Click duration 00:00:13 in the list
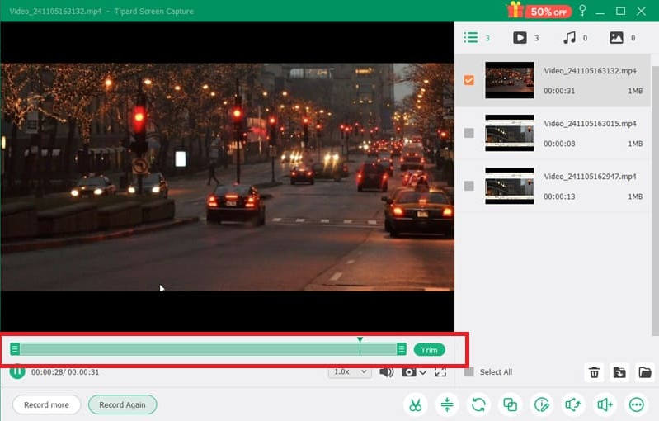This screenshot has height=421, width=659. (x=559, y=196)
